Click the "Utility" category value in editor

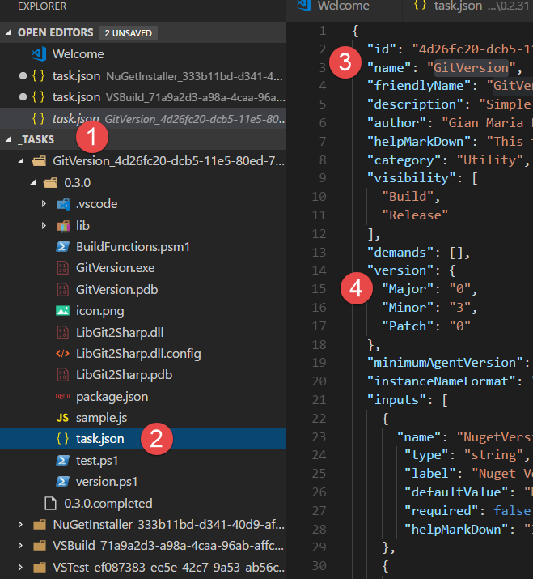coord(489,160)
